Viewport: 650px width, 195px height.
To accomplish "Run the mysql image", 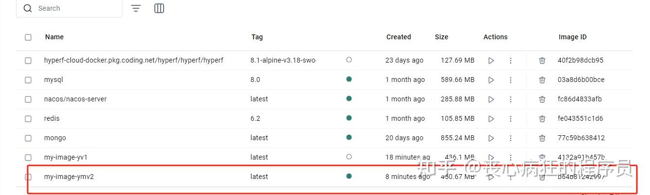I will [491, 80].
